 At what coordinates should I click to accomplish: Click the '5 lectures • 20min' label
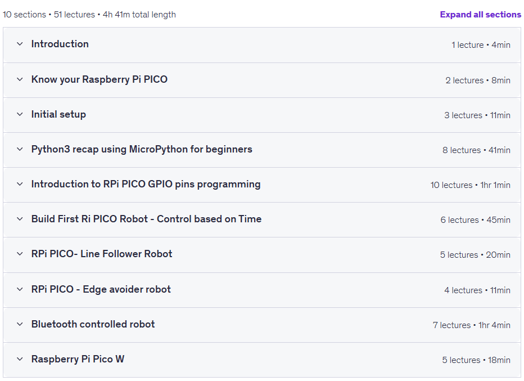tap(475, 255)
